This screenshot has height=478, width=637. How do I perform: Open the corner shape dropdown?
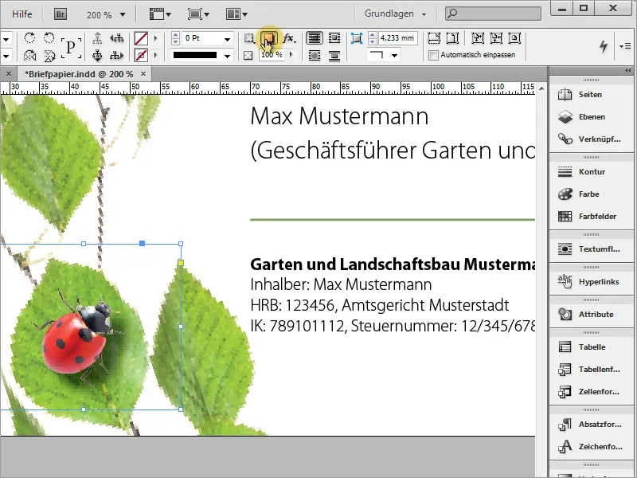pyautogui.click(x=394, y=56)
